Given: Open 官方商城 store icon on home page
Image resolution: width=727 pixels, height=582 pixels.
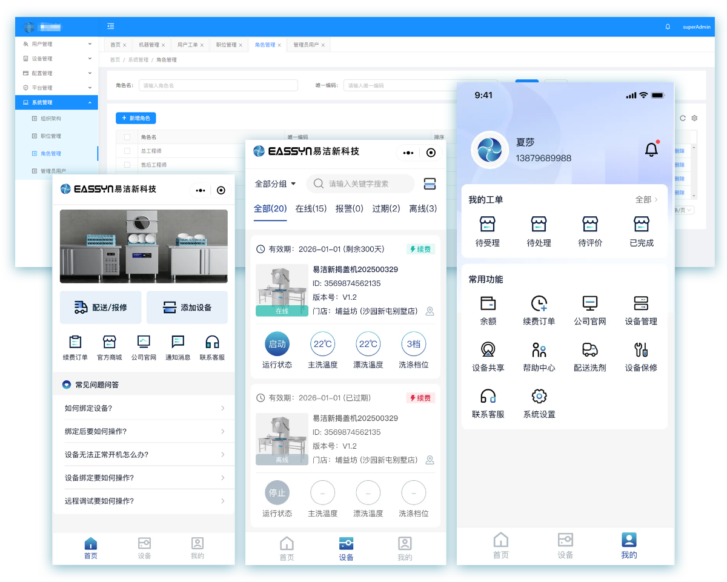Looking at the screenshot, I should pos(109,342).
